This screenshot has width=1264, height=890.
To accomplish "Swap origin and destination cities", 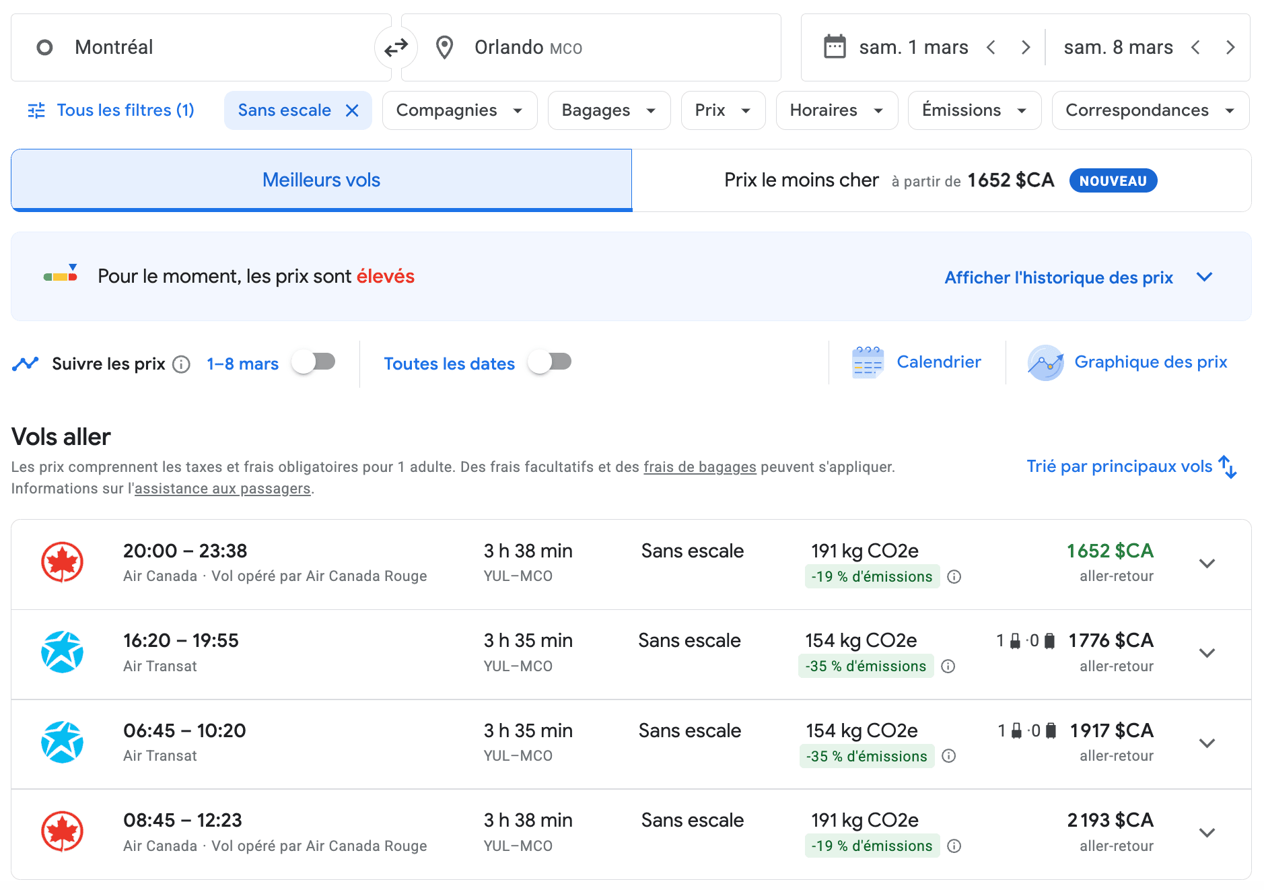I will coord(396,47).
